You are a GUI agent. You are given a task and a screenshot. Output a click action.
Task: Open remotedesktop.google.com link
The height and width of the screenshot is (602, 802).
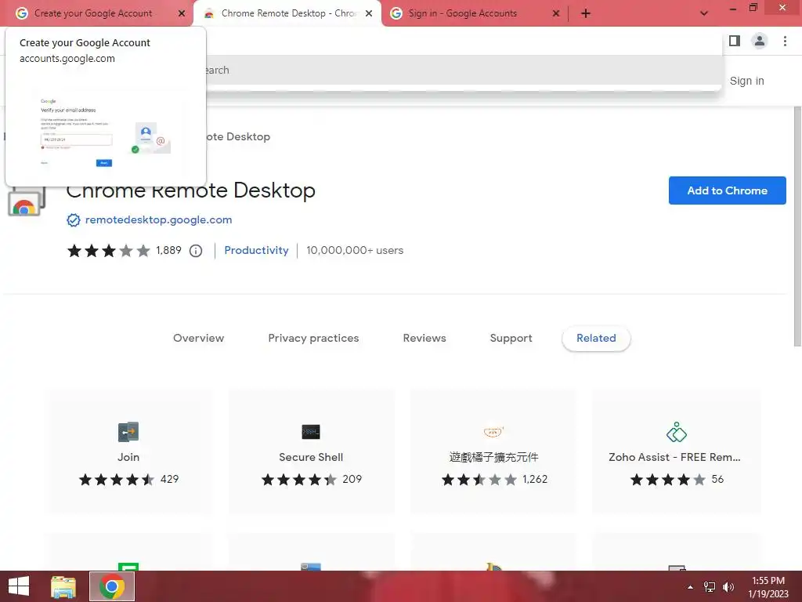point(158,219)
